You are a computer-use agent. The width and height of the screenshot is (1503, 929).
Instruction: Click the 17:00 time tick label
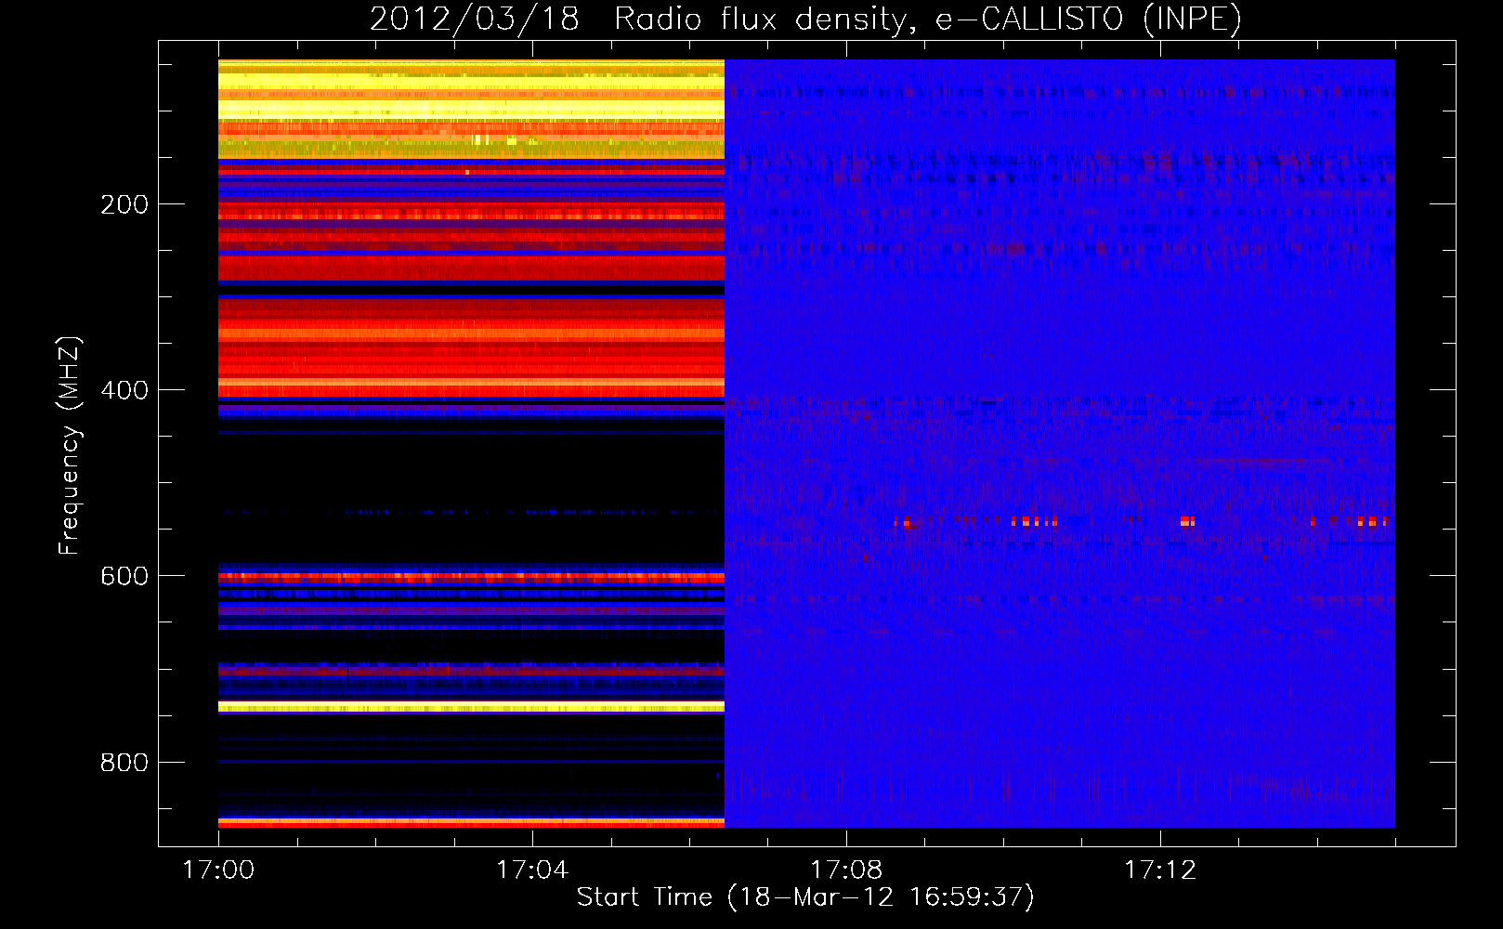pos(218,870)
